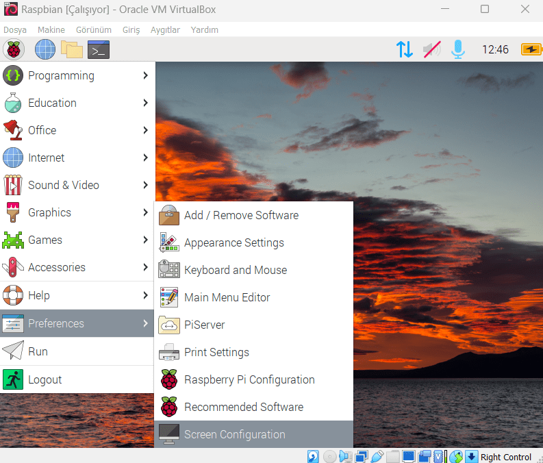Select Screen Configuration menu entry

pos(234,434)
